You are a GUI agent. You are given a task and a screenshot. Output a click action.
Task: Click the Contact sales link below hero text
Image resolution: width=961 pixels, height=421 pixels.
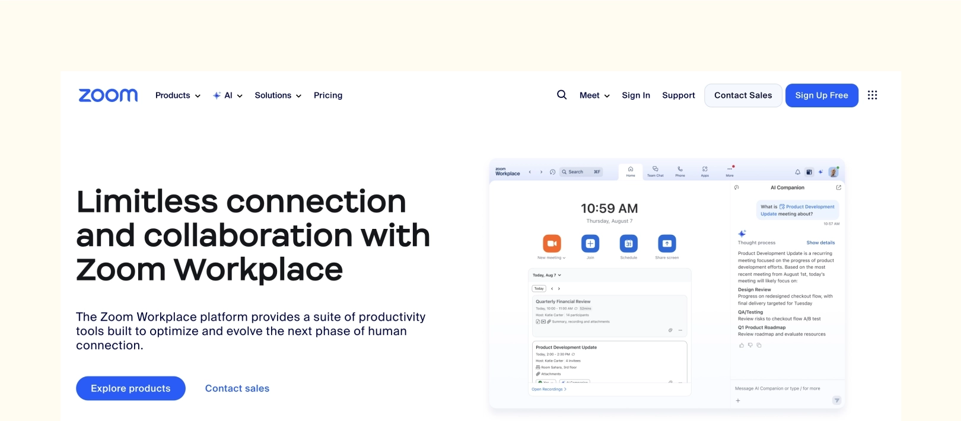[x=237, y=388]
